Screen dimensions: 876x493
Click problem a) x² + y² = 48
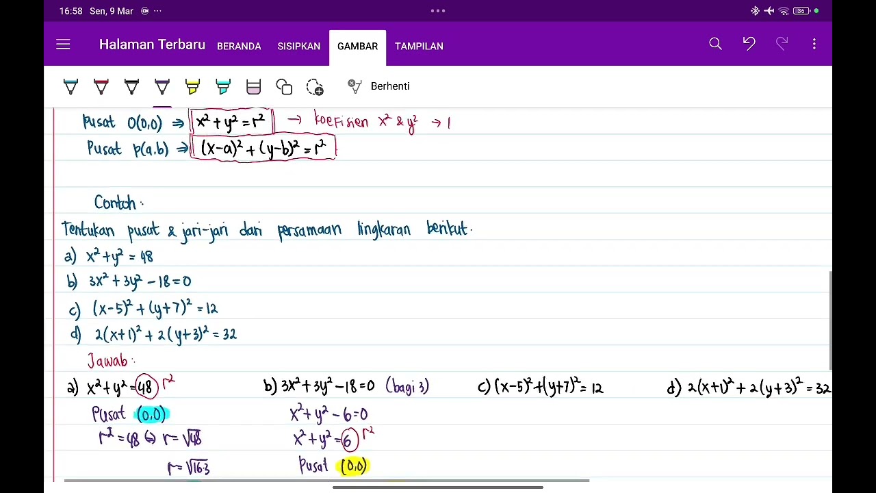[109, 257]
